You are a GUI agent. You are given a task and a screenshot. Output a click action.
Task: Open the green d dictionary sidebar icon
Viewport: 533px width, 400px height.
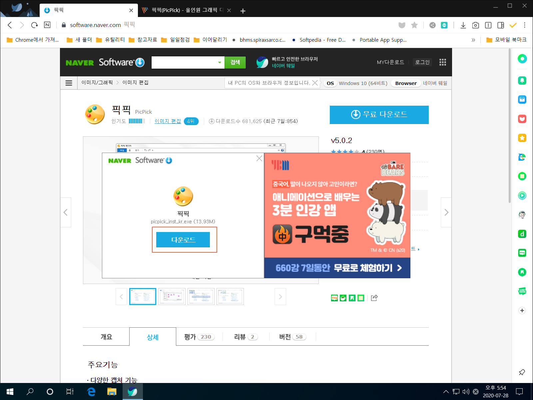[522, 234]
